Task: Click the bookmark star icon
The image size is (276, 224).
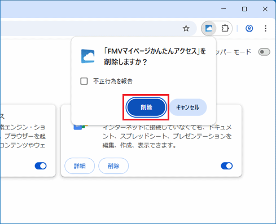Action: [186, 29]
